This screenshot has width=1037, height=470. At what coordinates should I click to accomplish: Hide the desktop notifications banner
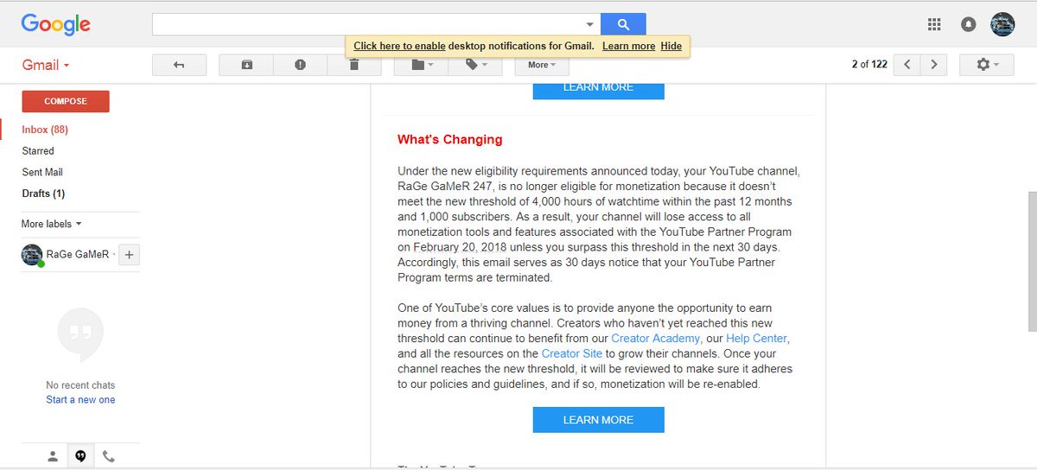pyautogui.click(x=671, y=46)
